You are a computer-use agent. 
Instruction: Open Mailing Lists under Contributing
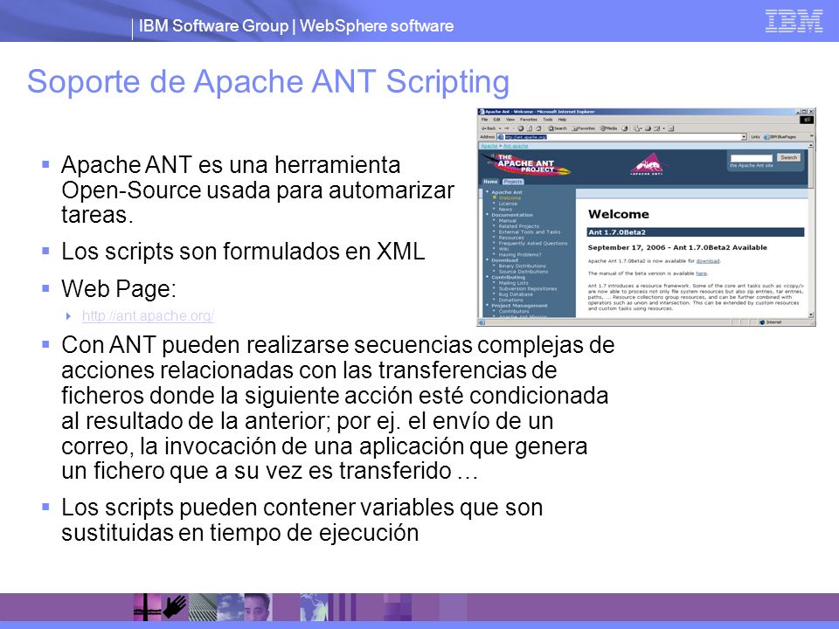coord(513,283)
